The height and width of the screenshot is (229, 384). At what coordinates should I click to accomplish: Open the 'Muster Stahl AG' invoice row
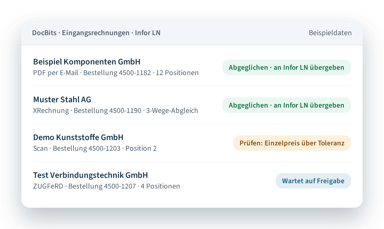[x=192, y=105]
